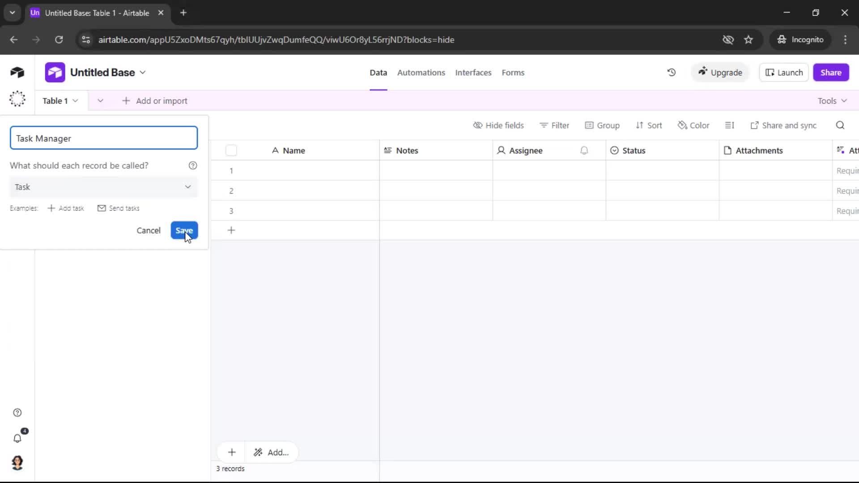The height and width of the screenshot is (483, 859).
Task: Open base history clock icon
Action: coord(671,72)
